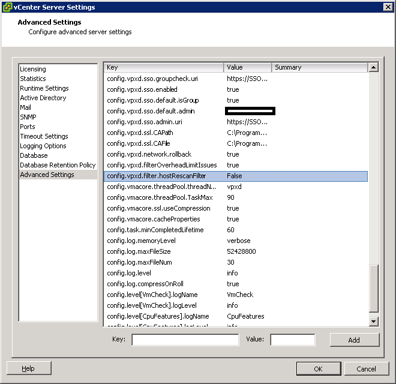
Task: Click the vpxd value for threadPool name
Action: [x=234, y=187]
